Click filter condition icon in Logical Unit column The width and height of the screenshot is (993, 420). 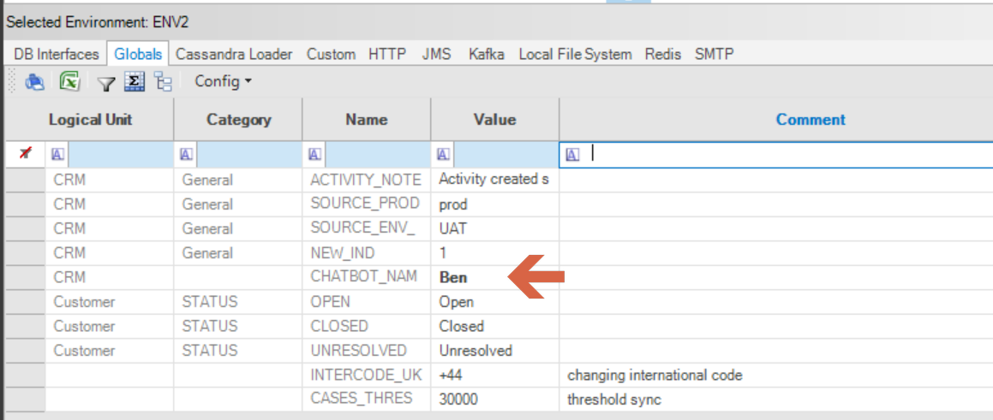coord(57,154)
